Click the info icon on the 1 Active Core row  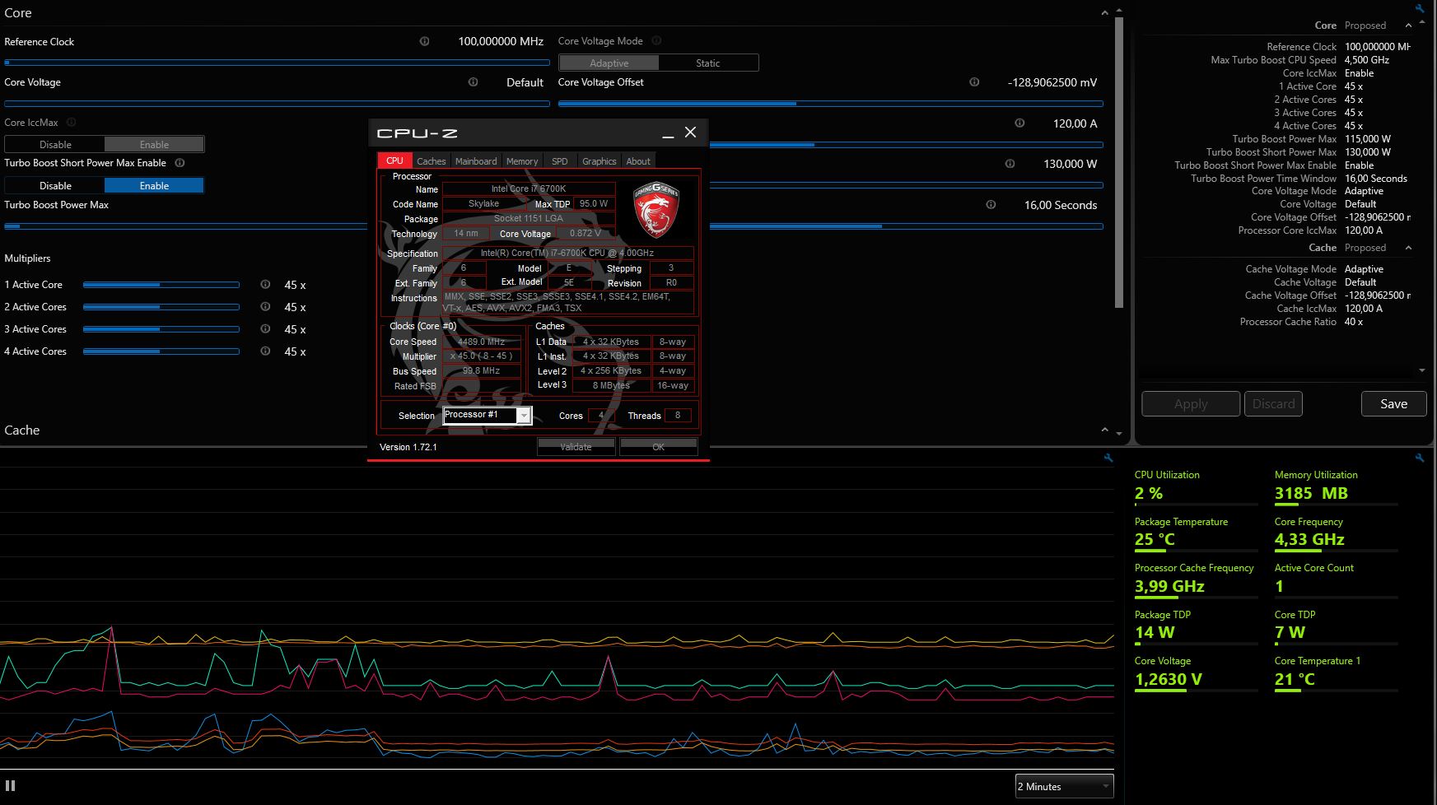265,285
